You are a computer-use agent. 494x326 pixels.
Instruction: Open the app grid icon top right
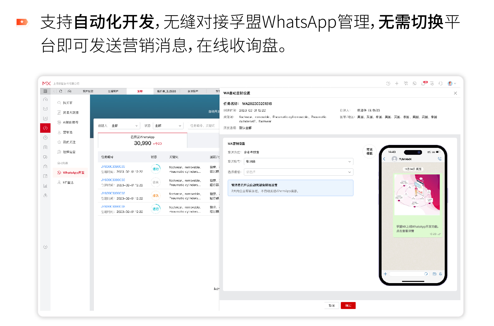tap(406, 83)
